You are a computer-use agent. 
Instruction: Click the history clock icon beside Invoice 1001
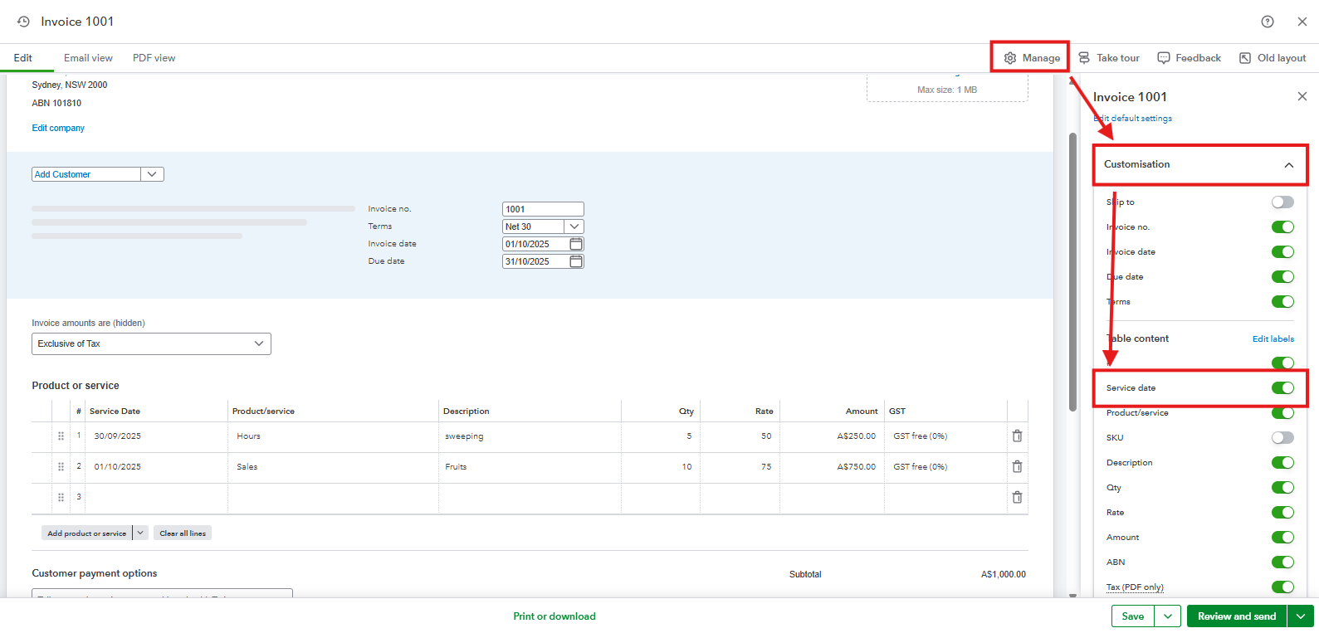(23, 22)
